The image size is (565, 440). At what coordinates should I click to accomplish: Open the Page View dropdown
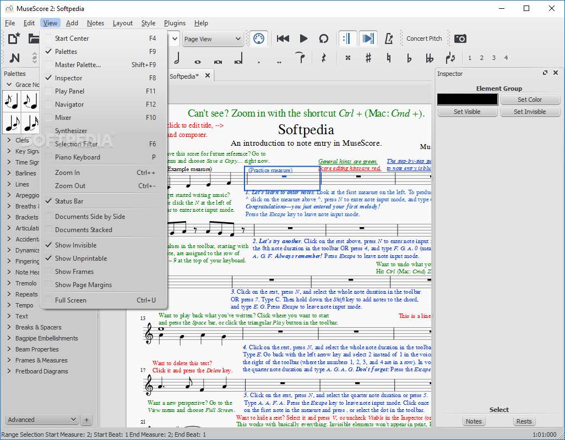[212, 39]
